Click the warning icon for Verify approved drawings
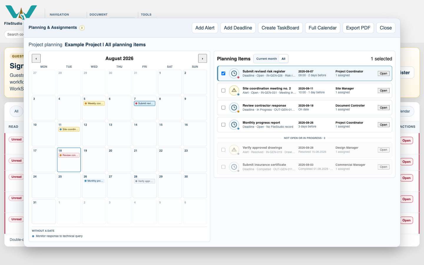This screenshot has height=265, width=424. tap(234, 150)
